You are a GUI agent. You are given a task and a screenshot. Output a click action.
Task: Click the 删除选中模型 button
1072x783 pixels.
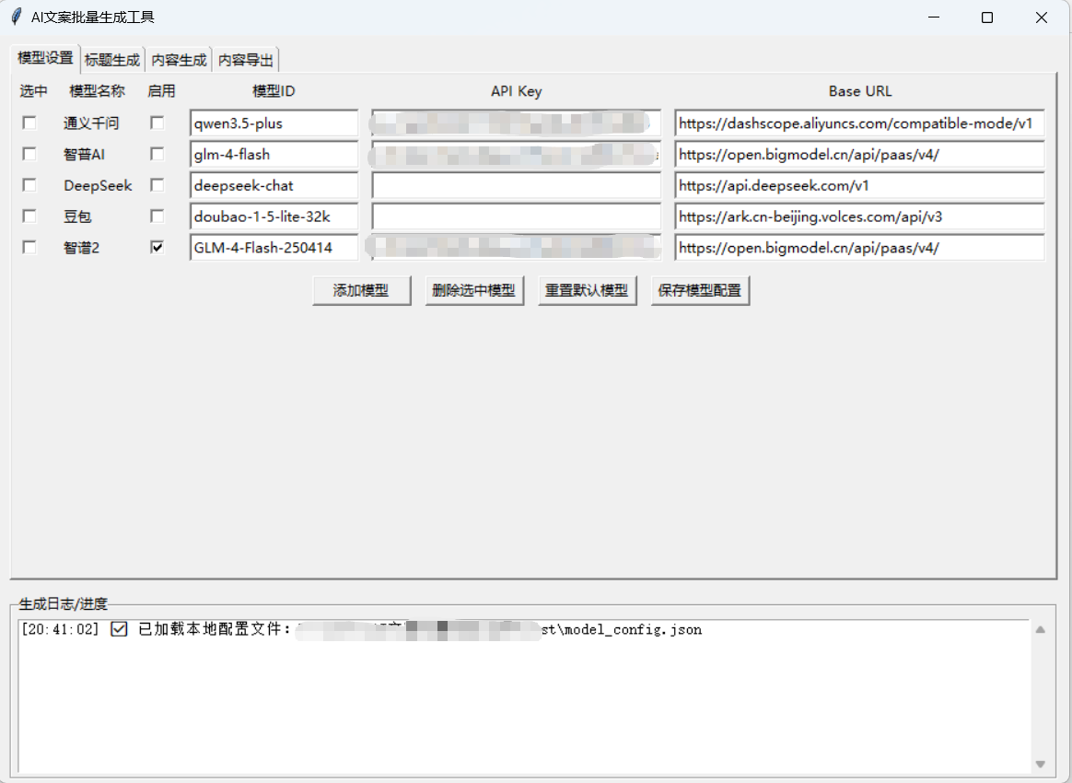click(x=473, y=290)
